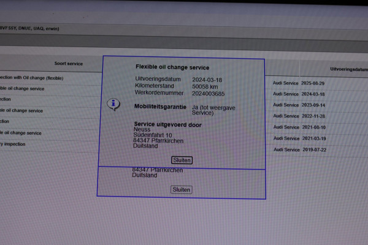Viewport: 368px width, 245px height.
Task: Click the 2024003685 work order number
Action: (x=208, y=94)
